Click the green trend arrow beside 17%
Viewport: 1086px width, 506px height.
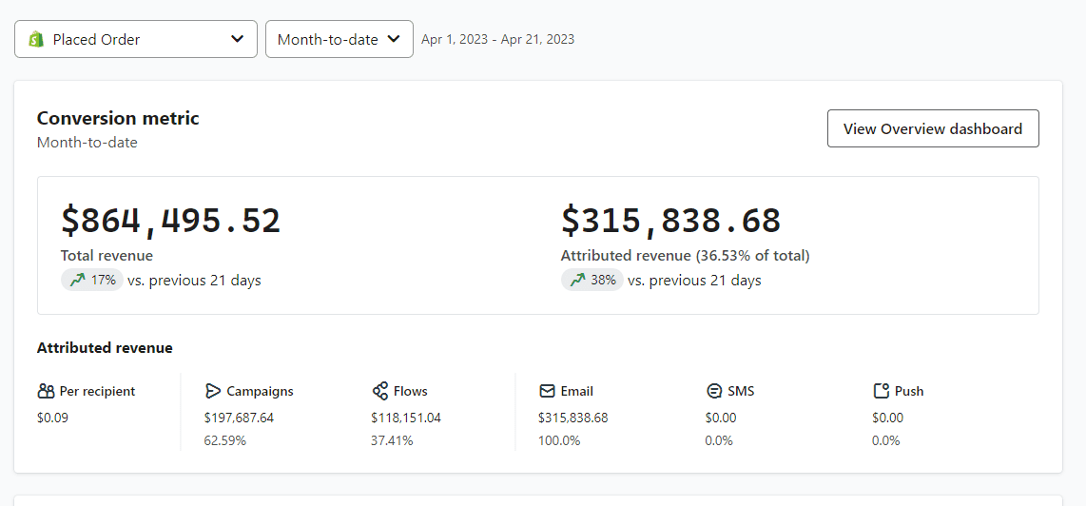coord(77,280)
